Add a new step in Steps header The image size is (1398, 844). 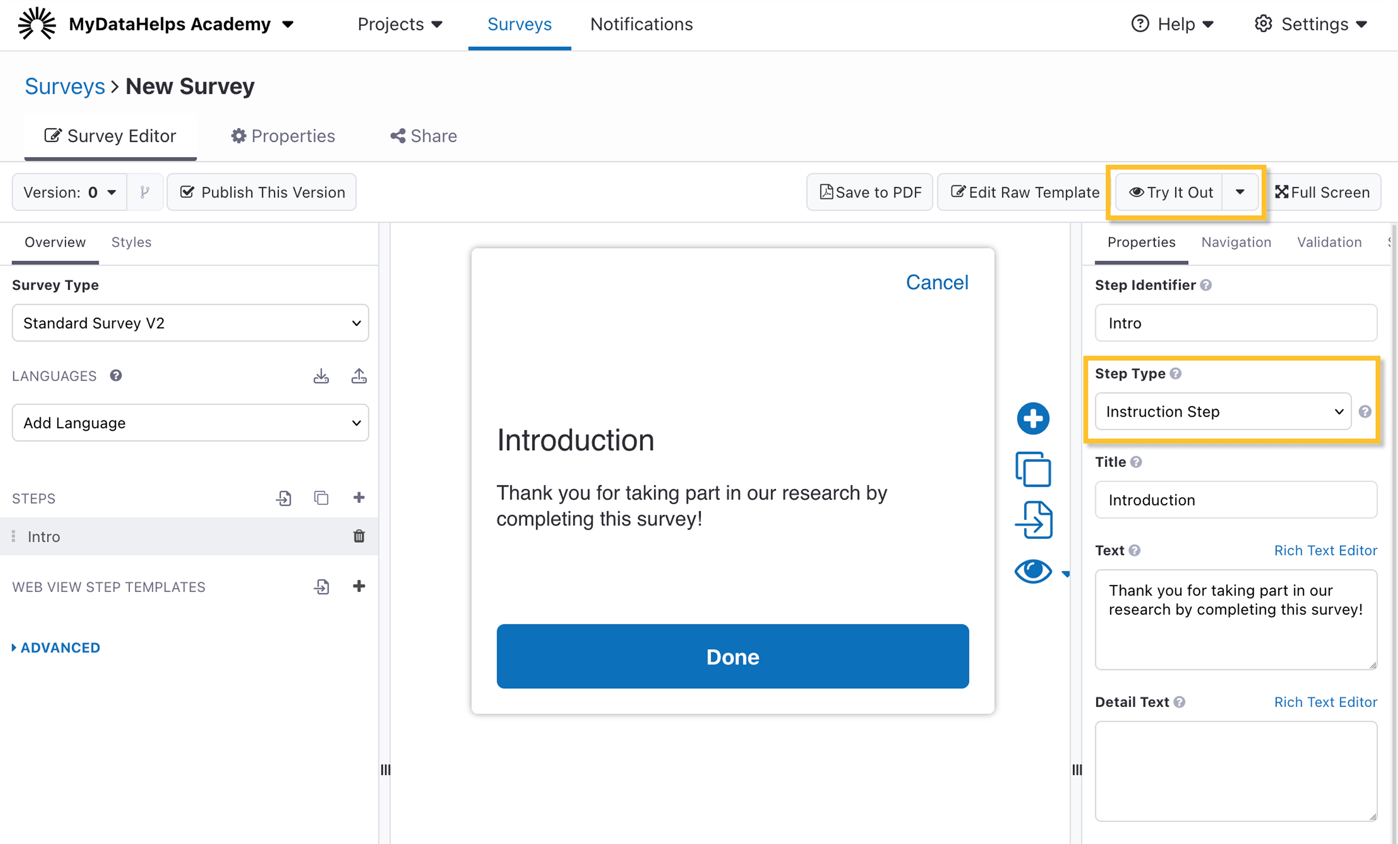(359, 498)
